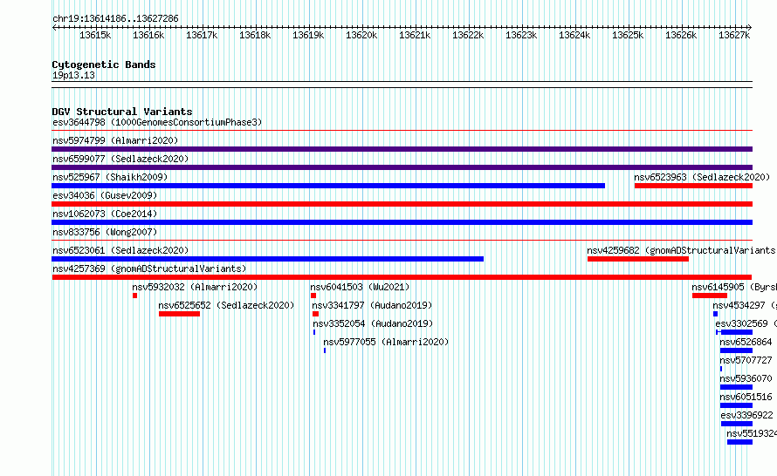The width and height of the screenshot is (777, 476).
Task: Click the 19p13.13 band label
Action: (x=73, y=75)
